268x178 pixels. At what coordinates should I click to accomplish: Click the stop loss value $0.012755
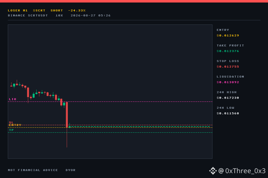[228, 66]
